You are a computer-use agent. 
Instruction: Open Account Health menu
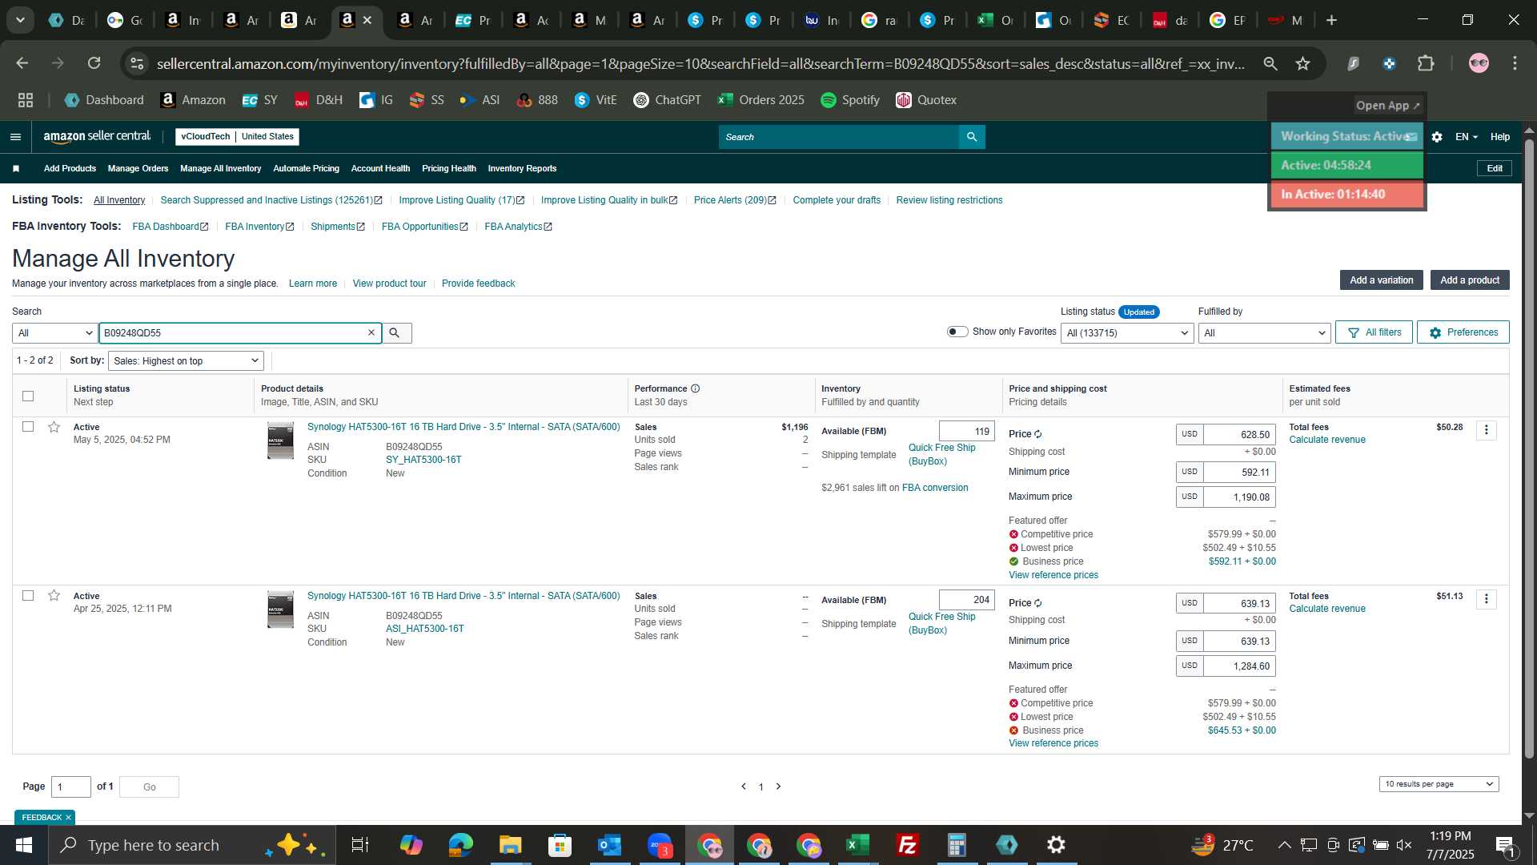tap(380, 169)
